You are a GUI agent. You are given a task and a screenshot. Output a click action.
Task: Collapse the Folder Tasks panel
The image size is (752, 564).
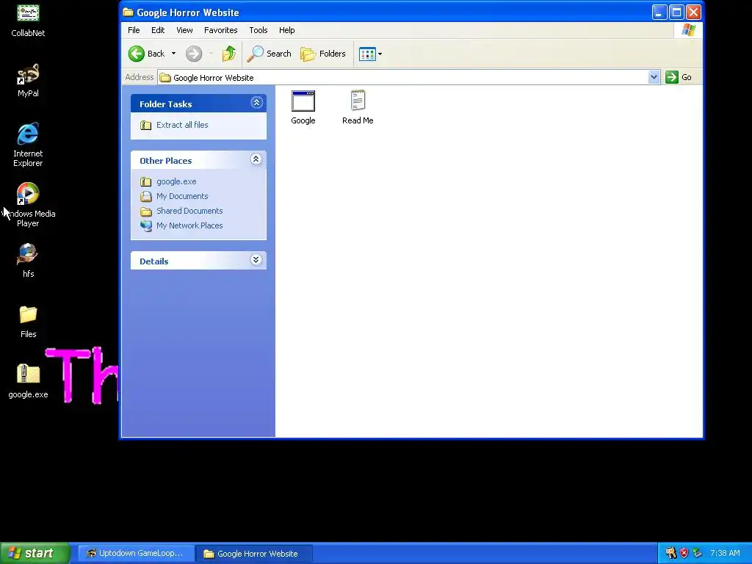[x=256, y=103]
